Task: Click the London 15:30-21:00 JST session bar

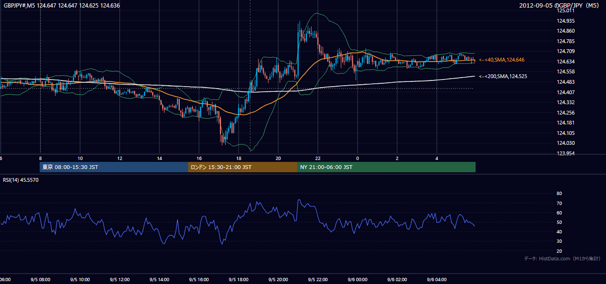Action: click(243, 167)
